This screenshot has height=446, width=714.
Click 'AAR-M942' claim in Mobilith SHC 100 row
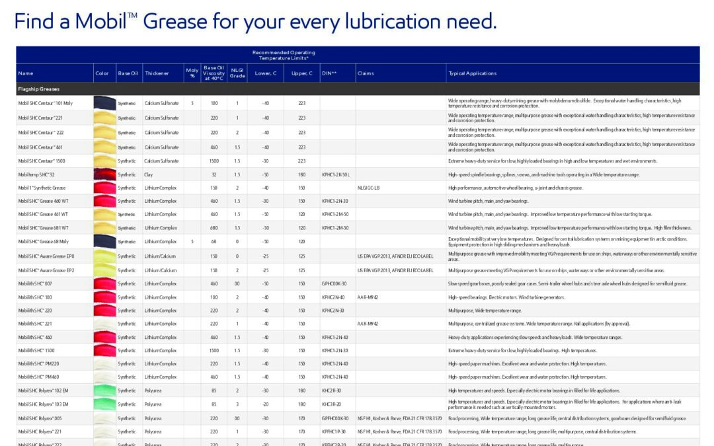pos(368,297)
